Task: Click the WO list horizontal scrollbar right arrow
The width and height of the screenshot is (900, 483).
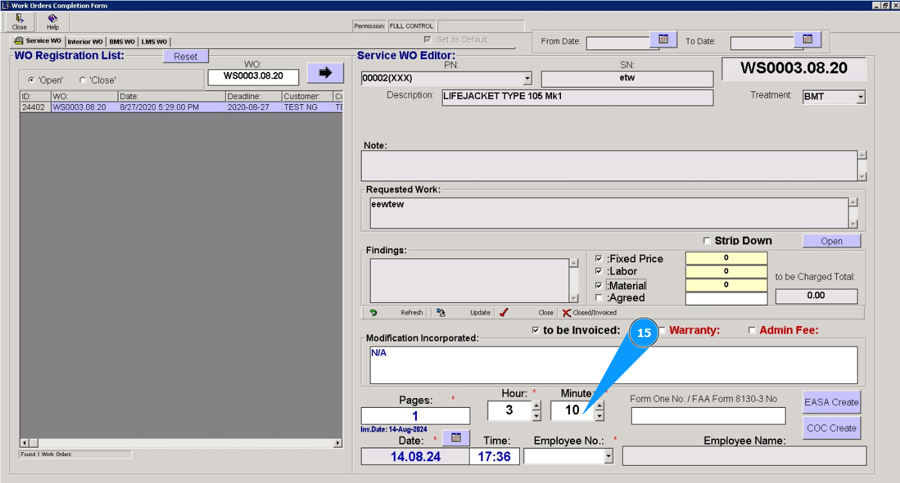Action: coord(338,443)
